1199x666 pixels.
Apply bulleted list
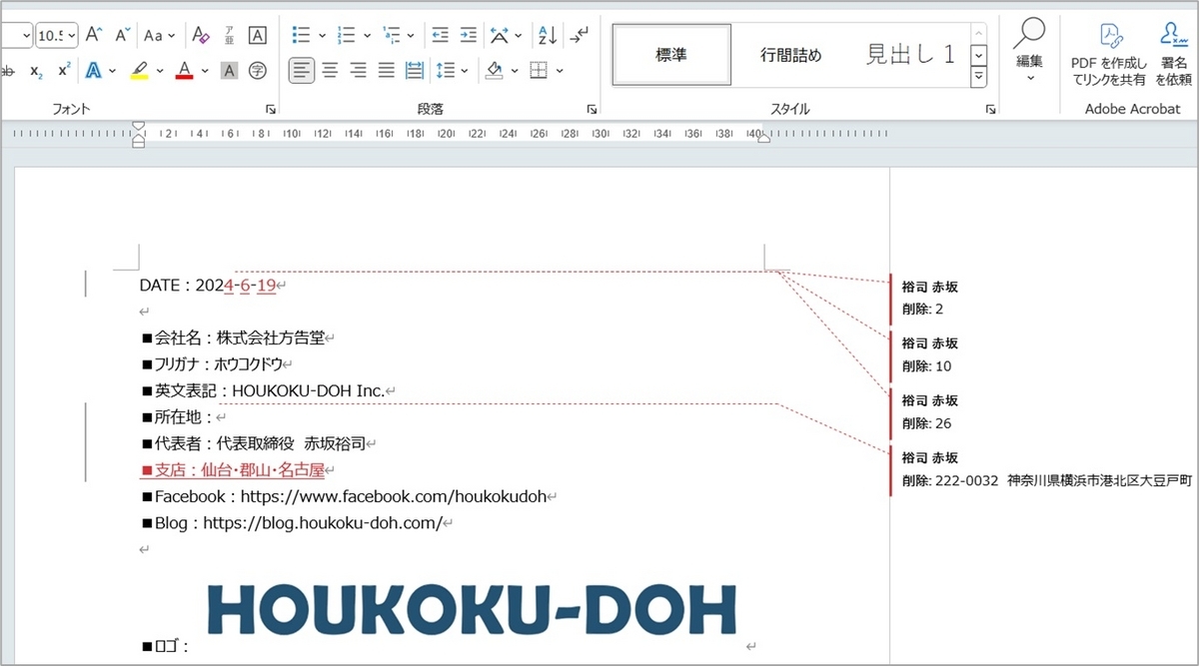pos(301,35)
